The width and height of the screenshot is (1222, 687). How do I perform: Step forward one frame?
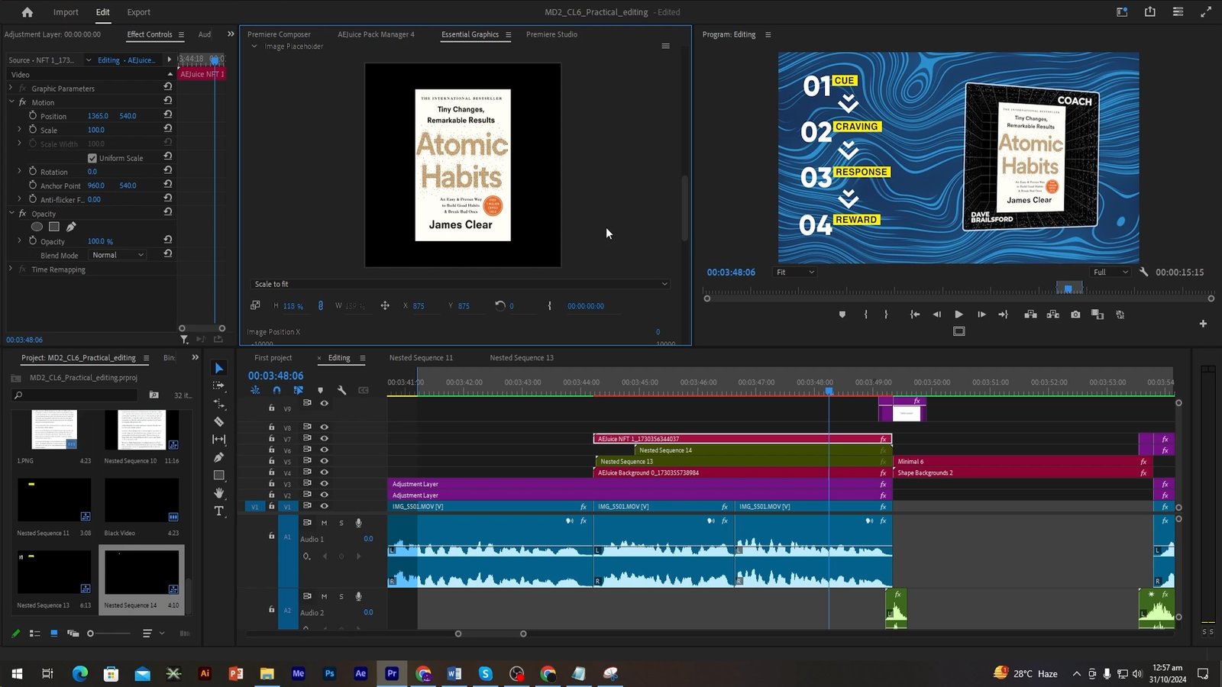[x=981, y=314]
